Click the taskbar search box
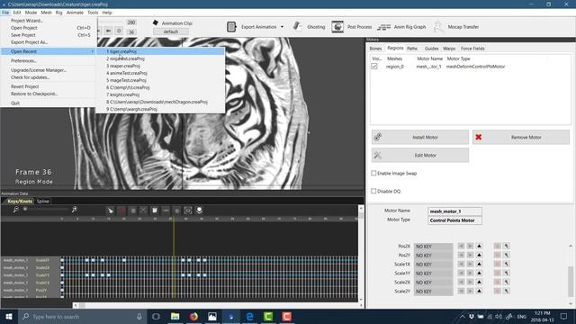This screenshot has height=324, width=576. [x=82, y=316]
